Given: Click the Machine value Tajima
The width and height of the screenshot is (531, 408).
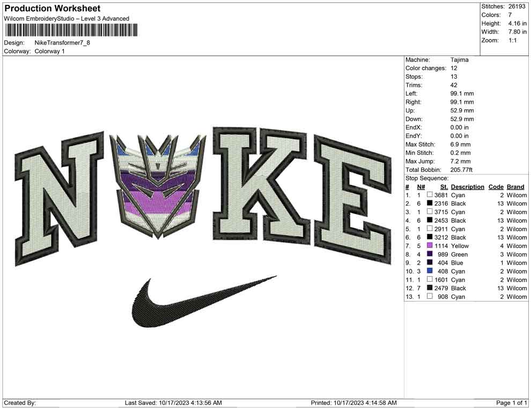Looking at the screenshot, I should tap(460, 59).
